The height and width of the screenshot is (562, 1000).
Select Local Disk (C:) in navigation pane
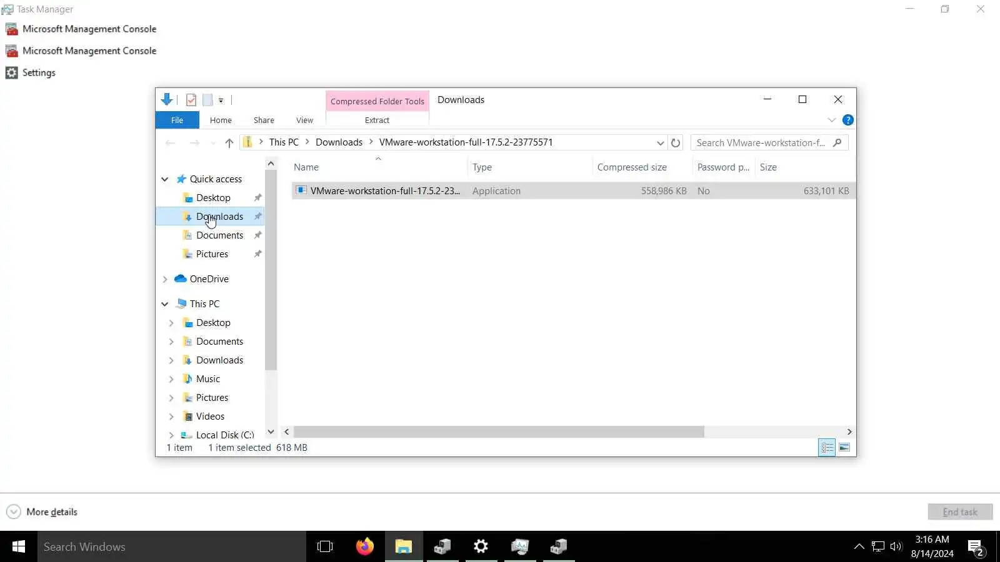coord(225,435)
